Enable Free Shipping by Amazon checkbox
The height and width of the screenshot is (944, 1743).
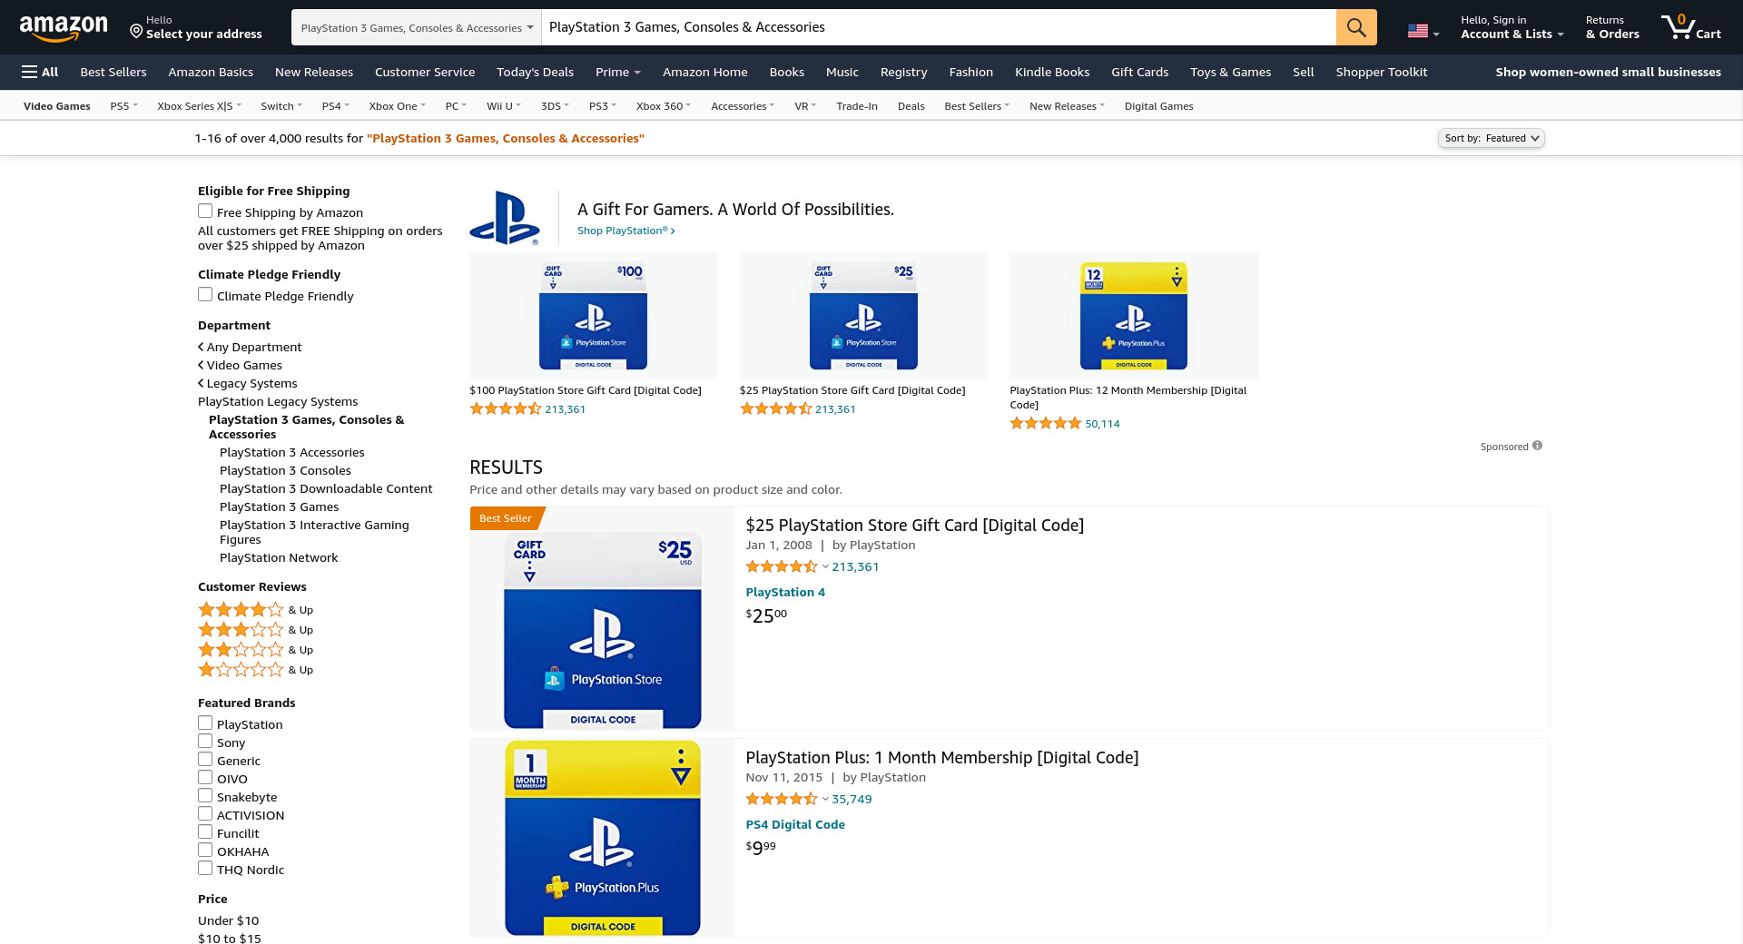[x=205, y=211]
